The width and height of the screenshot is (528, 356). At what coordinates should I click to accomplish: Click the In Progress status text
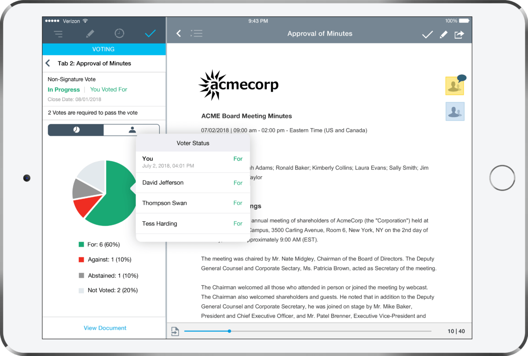pyautogui.click(x=64, y=89)
